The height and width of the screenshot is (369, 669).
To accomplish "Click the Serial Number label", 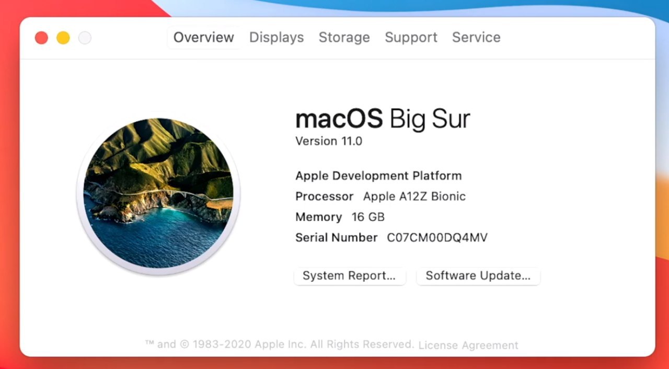I will (x=336, y=238).
